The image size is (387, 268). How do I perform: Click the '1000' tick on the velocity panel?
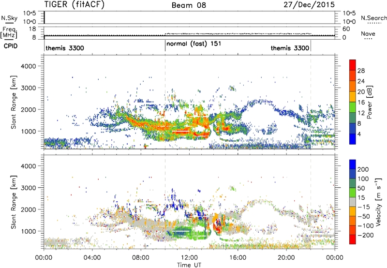(x=28, y=231)
